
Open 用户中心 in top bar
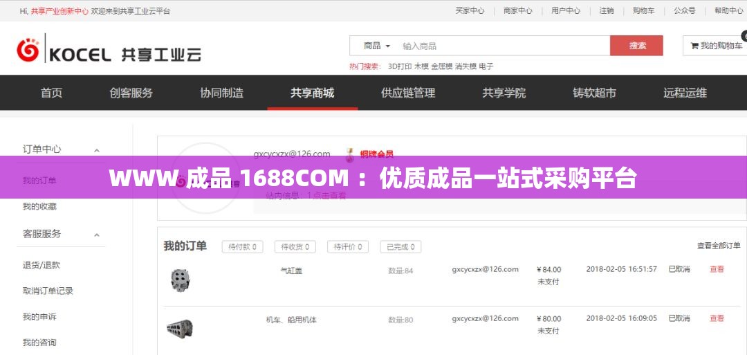tap(566, 10)
